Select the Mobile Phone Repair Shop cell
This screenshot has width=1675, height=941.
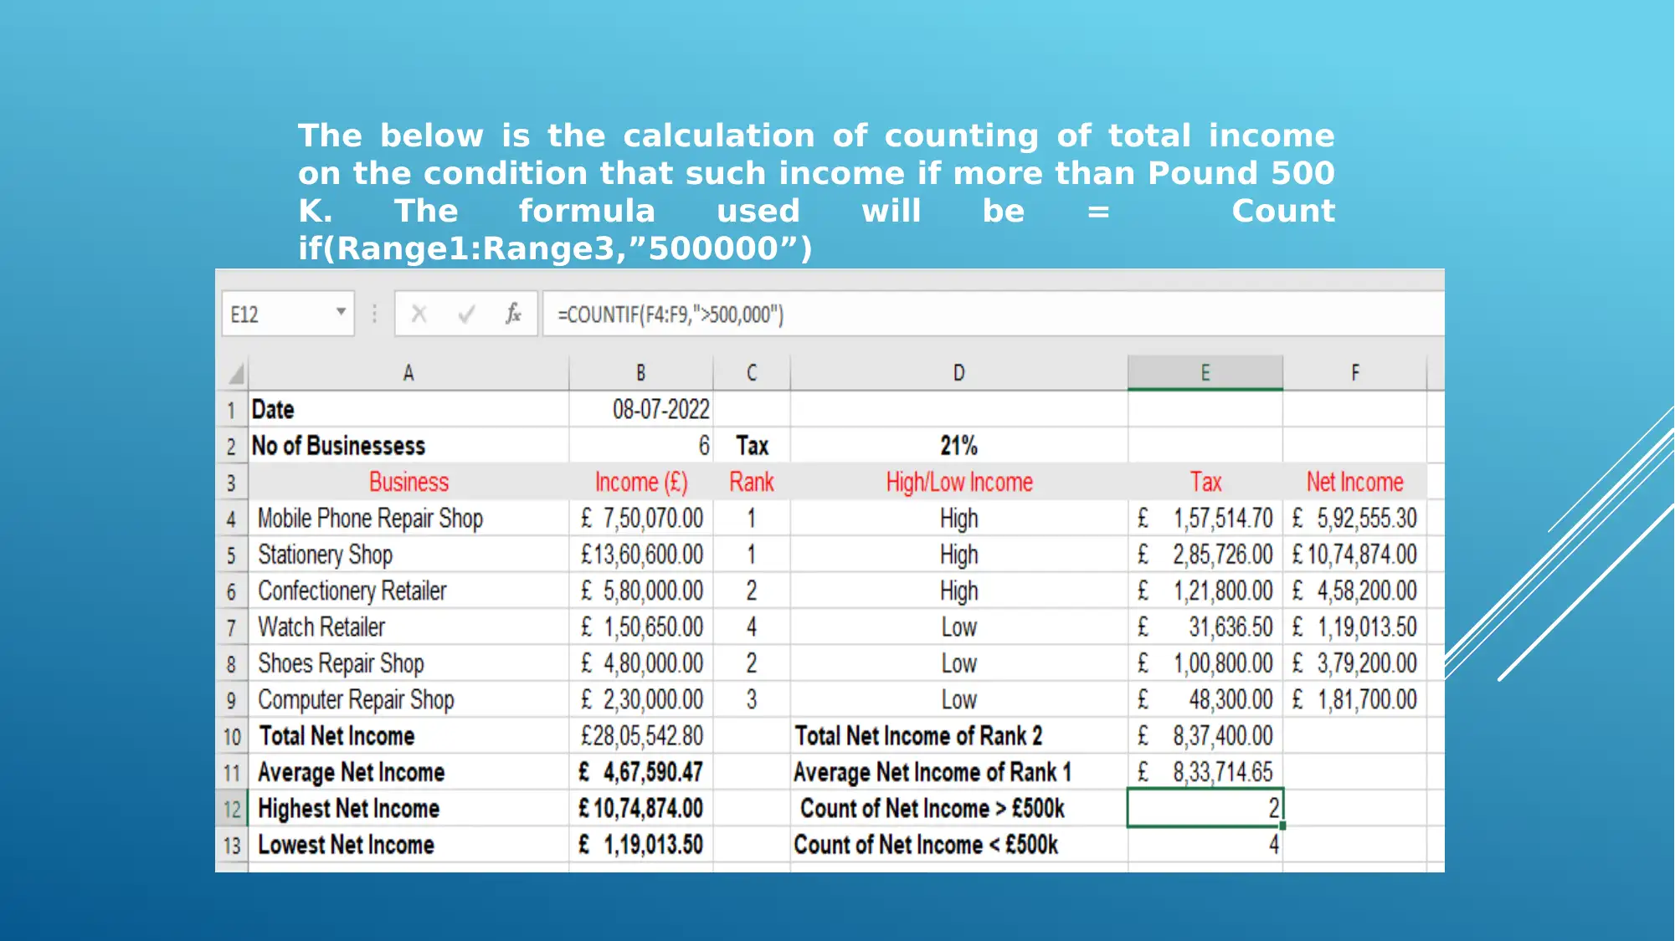(x=408, y=519)
